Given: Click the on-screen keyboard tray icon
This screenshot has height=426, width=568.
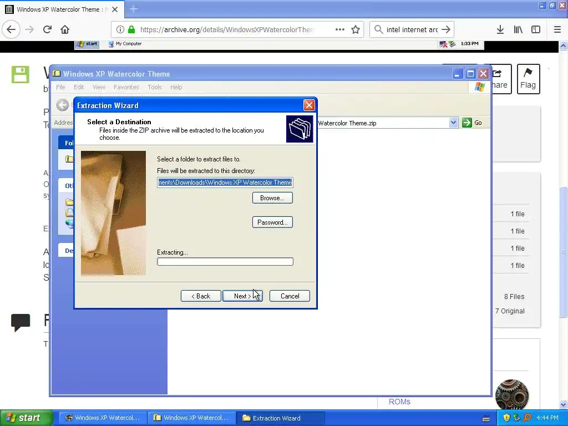Looking at the screenshot, I should pos(486,419).
